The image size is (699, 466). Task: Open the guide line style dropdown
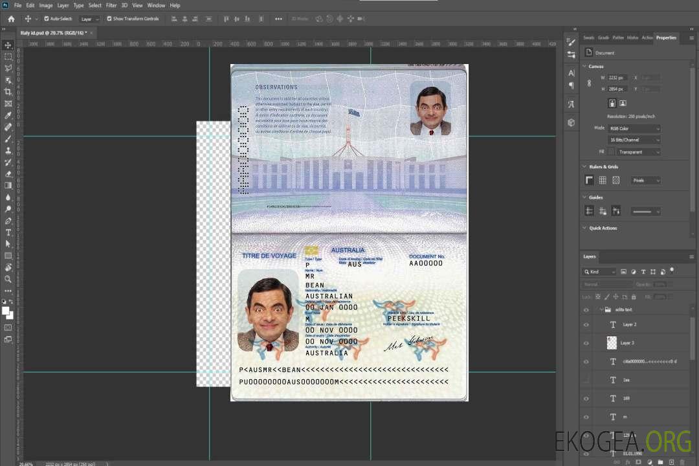[x=646, y=212]
